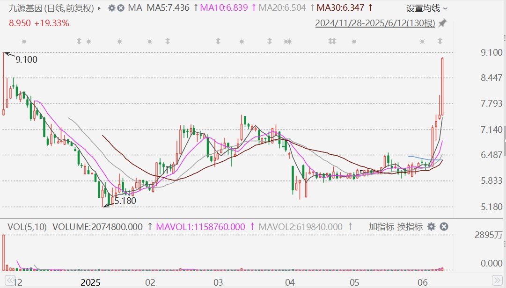Click the 9.100 high price annotation on chart
506x288 pixels.
pos(27,59)
